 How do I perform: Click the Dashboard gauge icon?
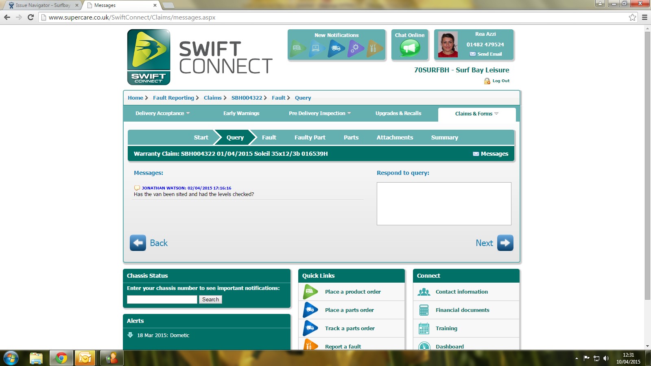point(424,346)
